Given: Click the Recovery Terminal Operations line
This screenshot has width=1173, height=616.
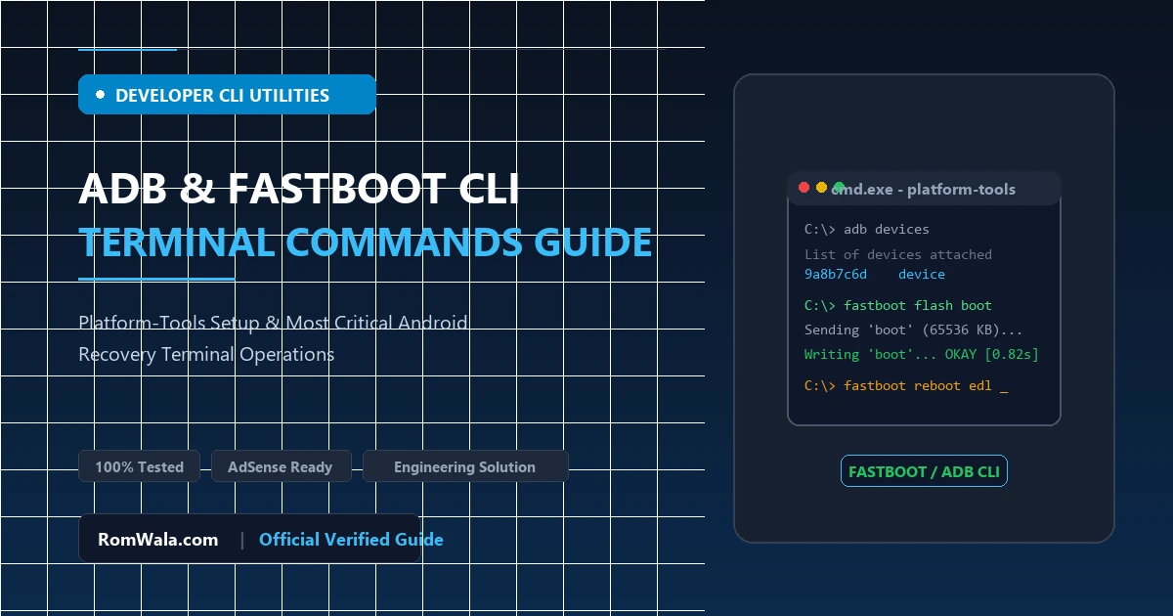Looking at the screenshot, I should click(206, 354).
